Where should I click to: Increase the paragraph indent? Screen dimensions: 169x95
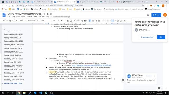121,21
